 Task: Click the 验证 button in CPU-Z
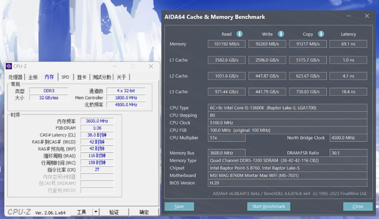click(x=114, y=212)
